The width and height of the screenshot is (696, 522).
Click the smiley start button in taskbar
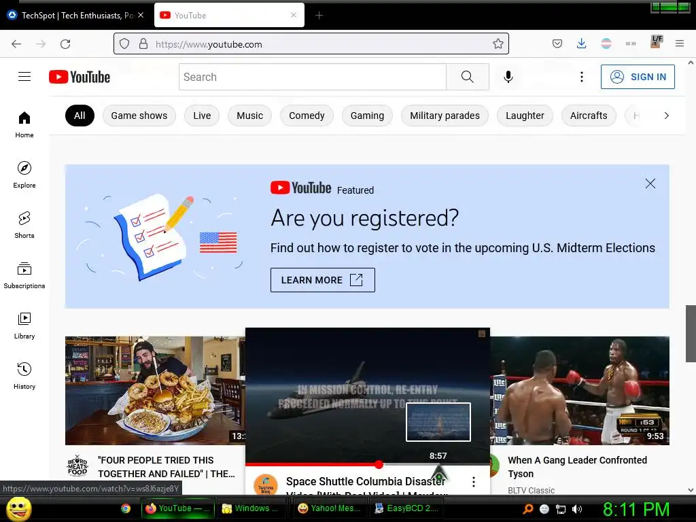pos(19,508)
